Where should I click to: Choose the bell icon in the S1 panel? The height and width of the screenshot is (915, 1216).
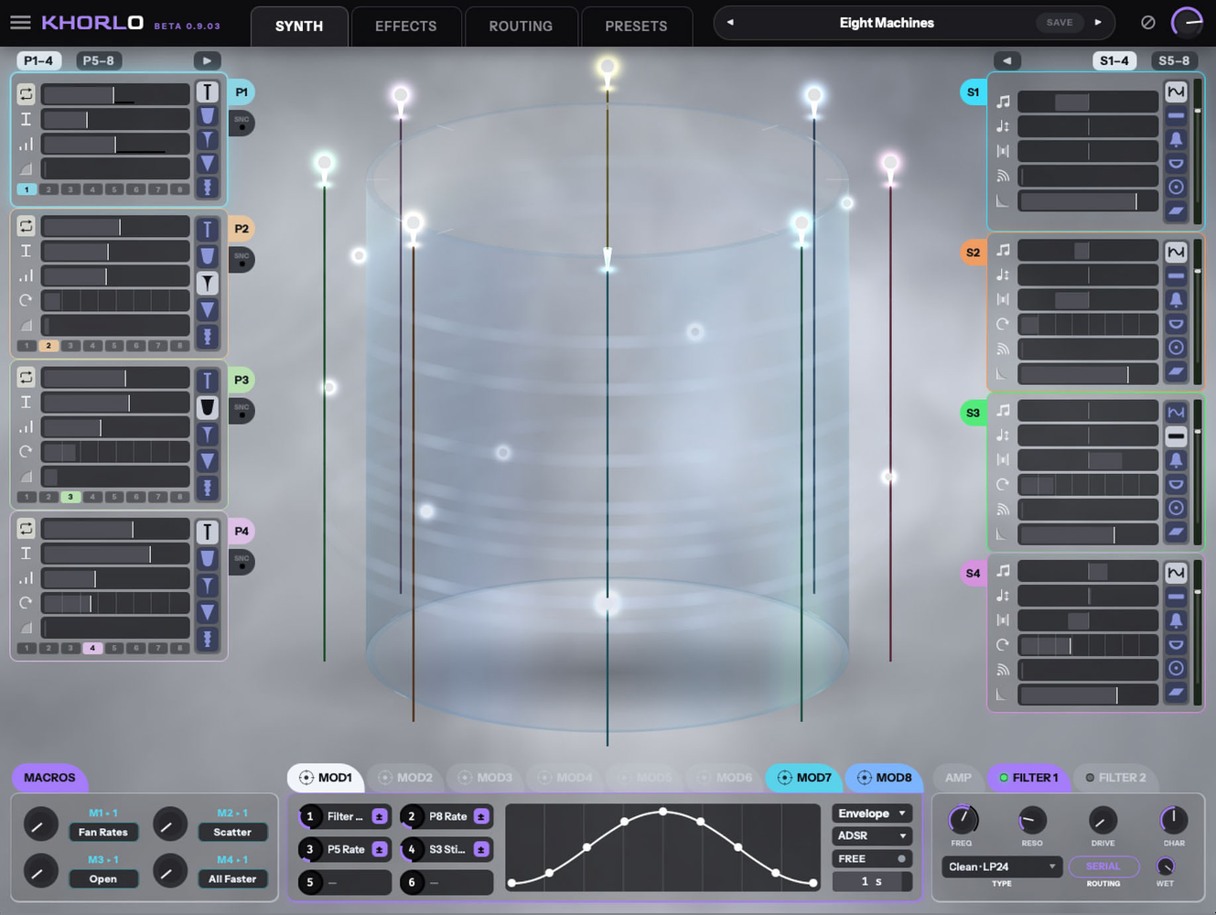click(x=1176, y=140)
